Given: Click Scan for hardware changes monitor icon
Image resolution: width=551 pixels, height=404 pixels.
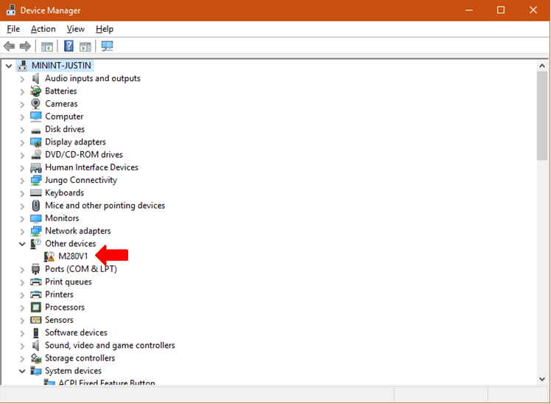Looking at the screenshot, I should coord(107,46).
